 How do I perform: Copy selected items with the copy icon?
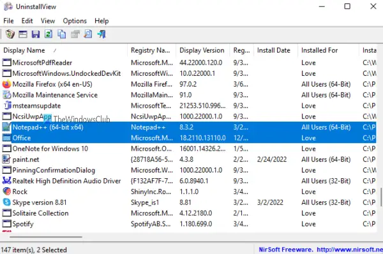[x=61, y=34]
